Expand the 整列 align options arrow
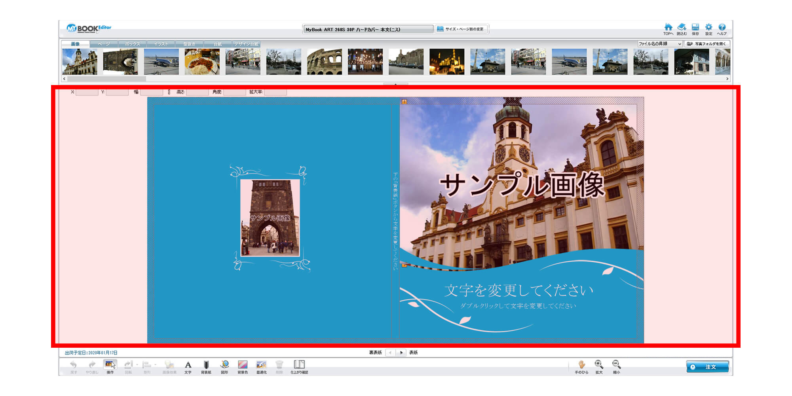792x396 pixels. point(156,364)
